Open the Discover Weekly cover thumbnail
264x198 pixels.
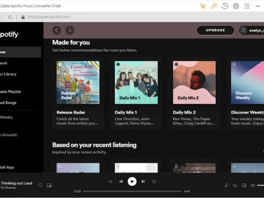(x=247, y=82)
